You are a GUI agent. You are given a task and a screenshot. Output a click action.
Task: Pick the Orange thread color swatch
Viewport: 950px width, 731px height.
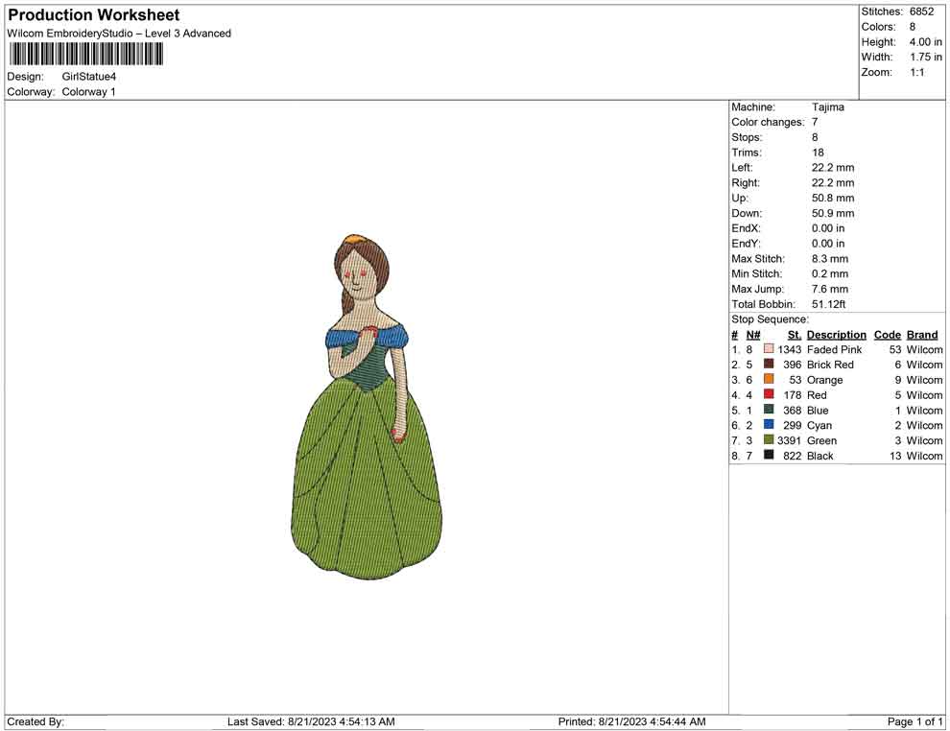(x=769, y=380)
